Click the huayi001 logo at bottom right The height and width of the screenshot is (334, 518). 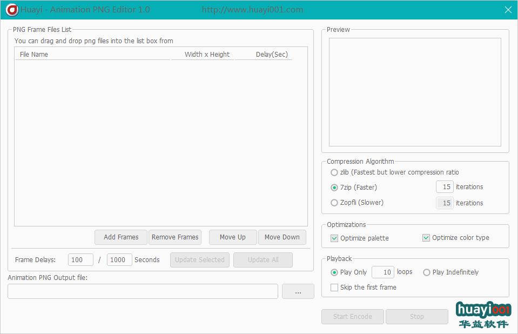[483, 315]
